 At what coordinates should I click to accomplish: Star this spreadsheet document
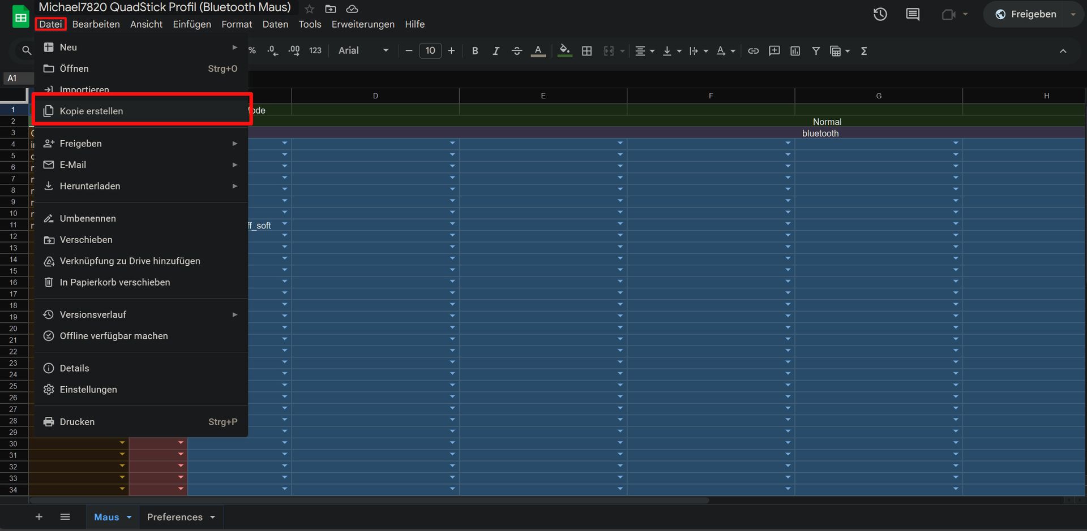[x=309, y=9]
